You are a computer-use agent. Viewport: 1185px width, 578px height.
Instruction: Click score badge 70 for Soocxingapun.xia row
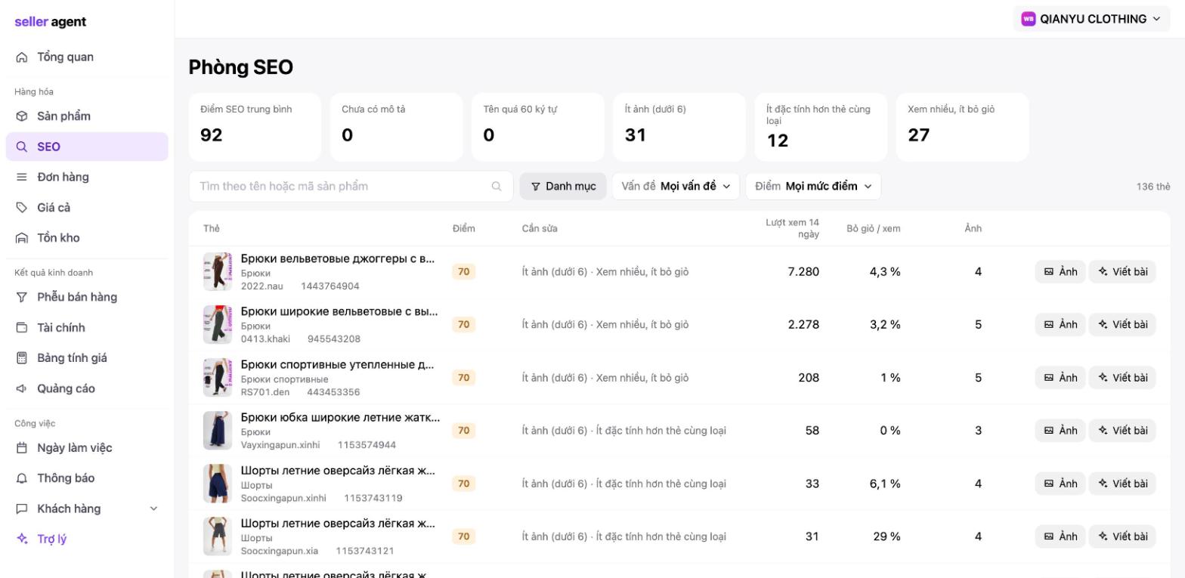pyautogui.click(x=463, y=536)
